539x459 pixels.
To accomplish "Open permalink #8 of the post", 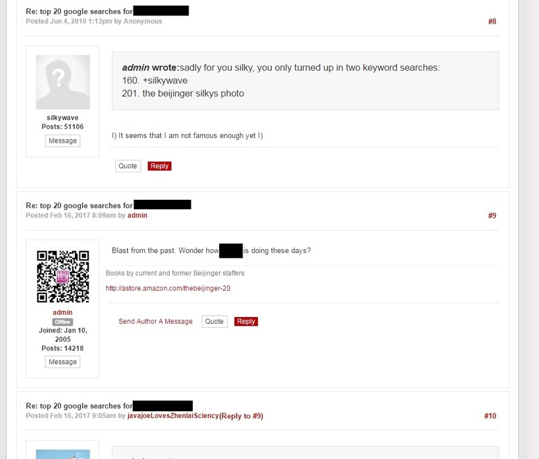I will [492, 22].
